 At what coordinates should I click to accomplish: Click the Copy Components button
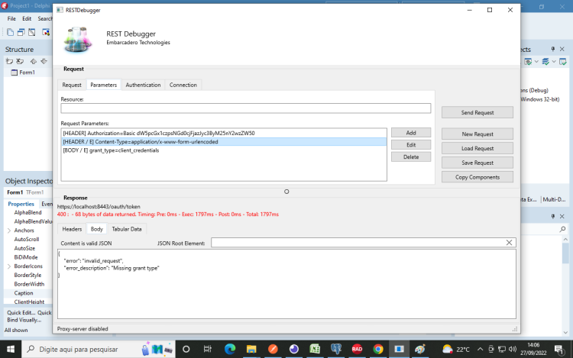(x=477, y=177)
